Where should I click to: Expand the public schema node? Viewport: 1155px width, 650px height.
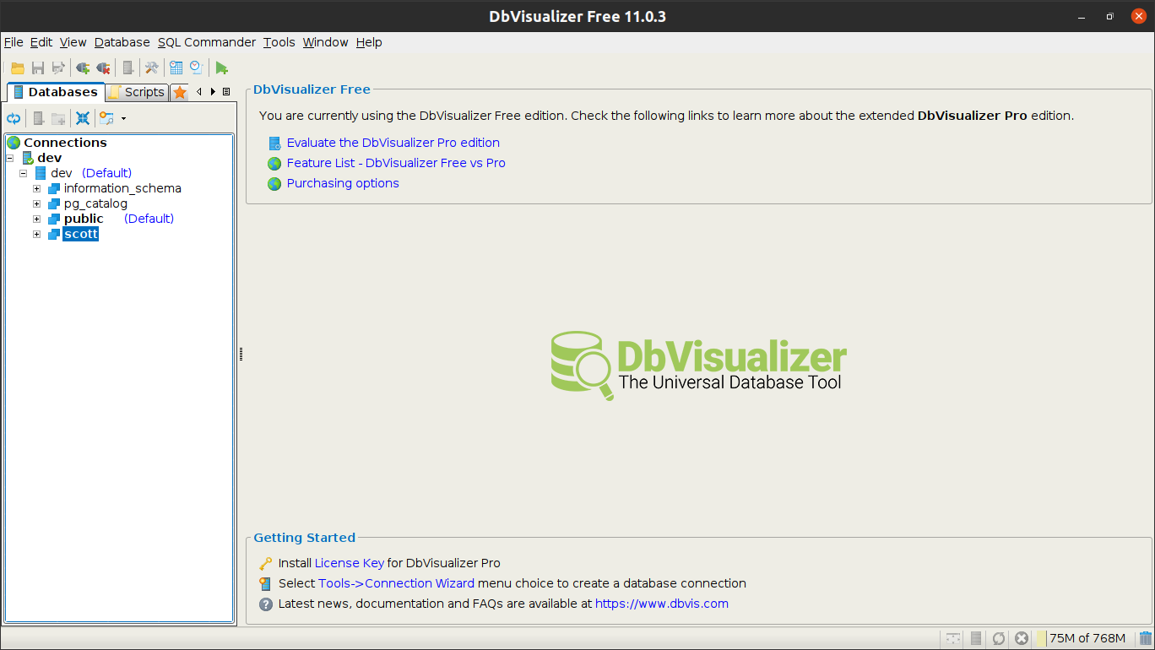[x=37, y=219]
